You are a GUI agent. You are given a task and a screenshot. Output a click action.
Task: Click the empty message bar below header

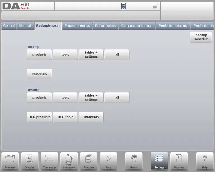(x=81, y=15)
